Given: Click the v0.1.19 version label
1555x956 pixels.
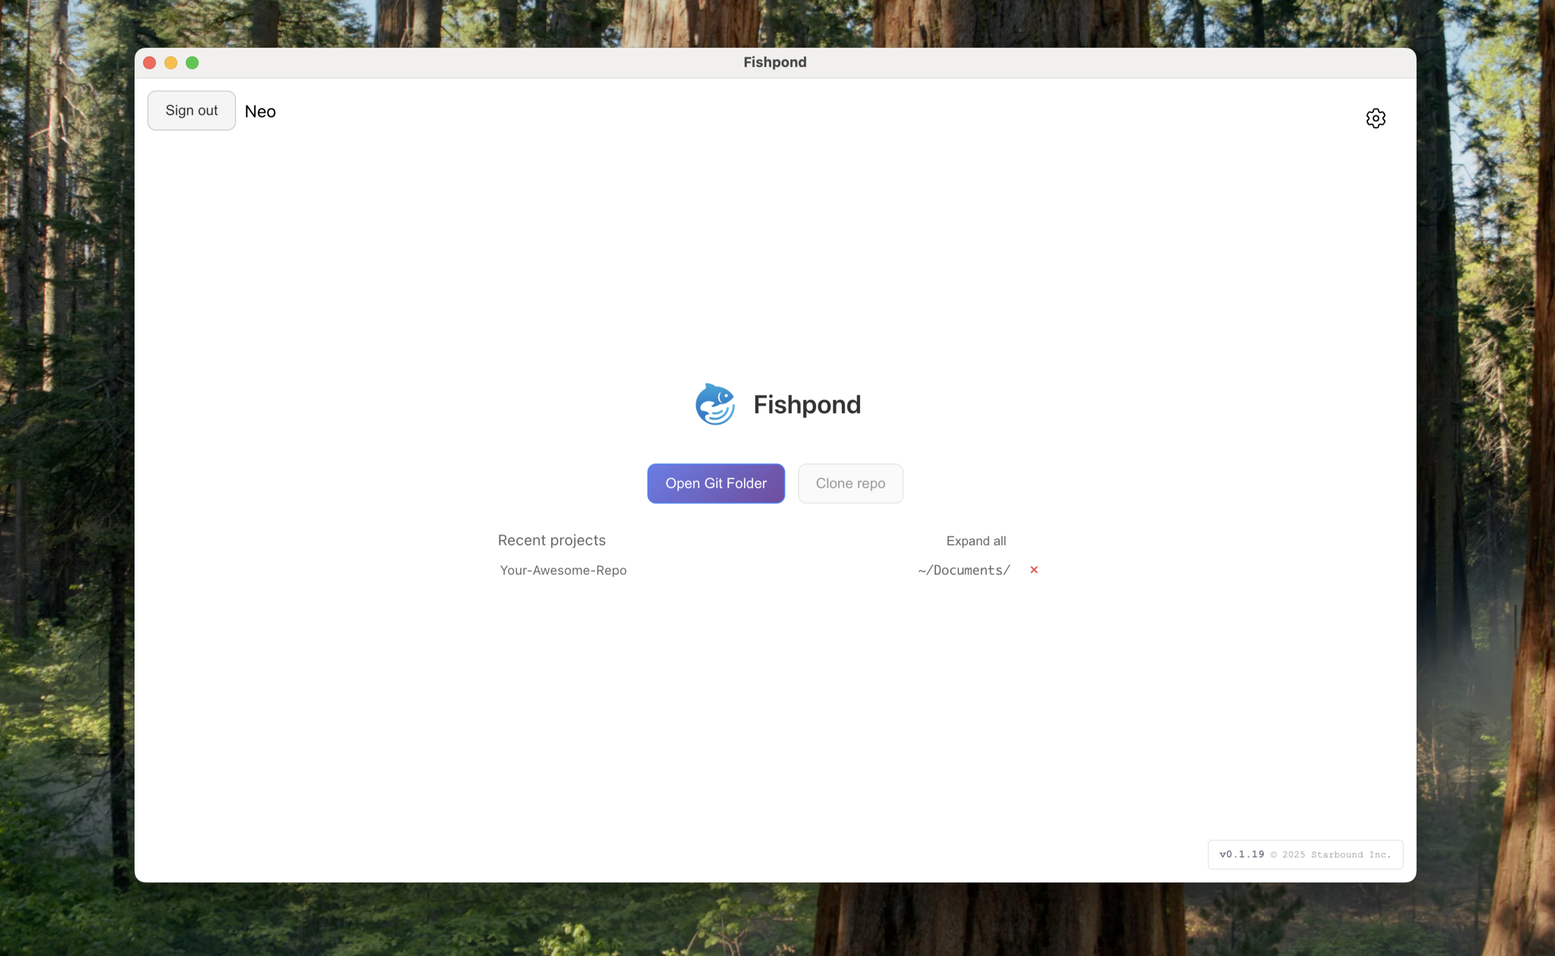Looking at the screenshot, I should (1241, 854).
